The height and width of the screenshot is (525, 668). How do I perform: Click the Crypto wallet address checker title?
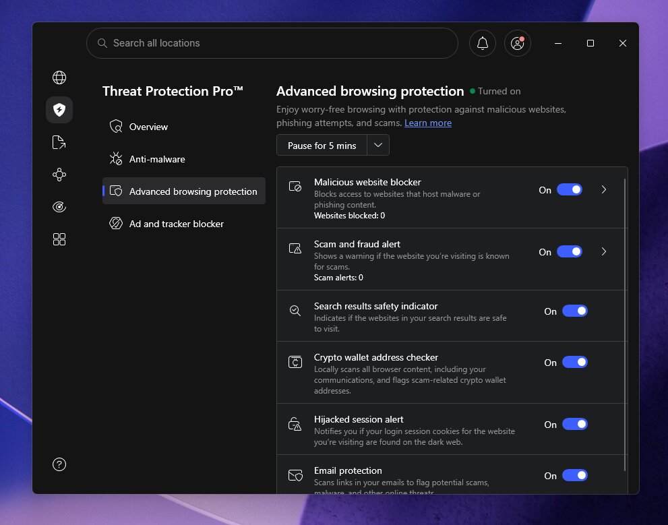[x=375, y=357]
